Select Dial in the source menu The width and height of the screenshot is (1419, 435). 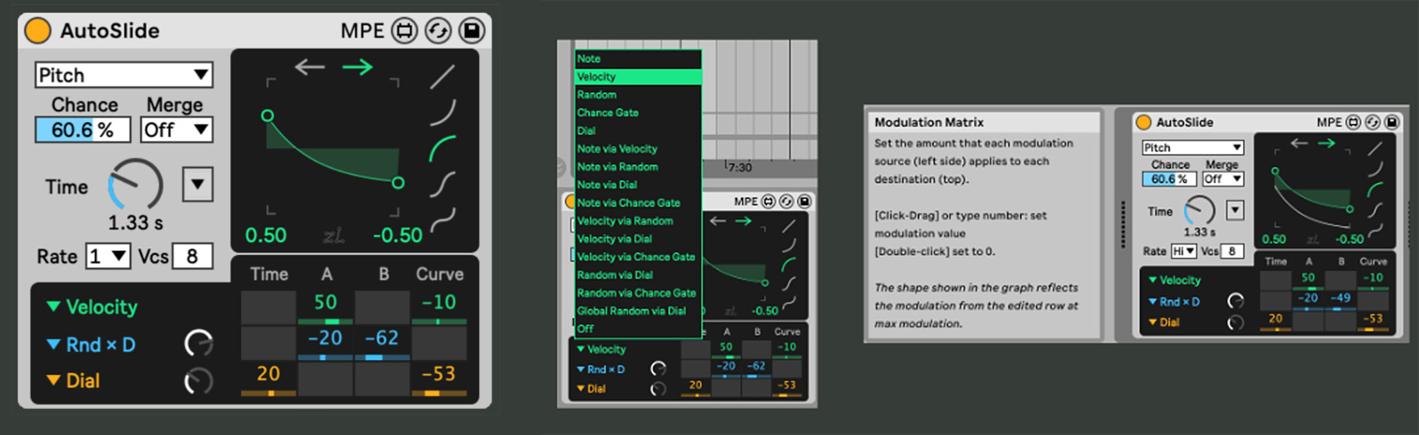click(x=639, y=131)
